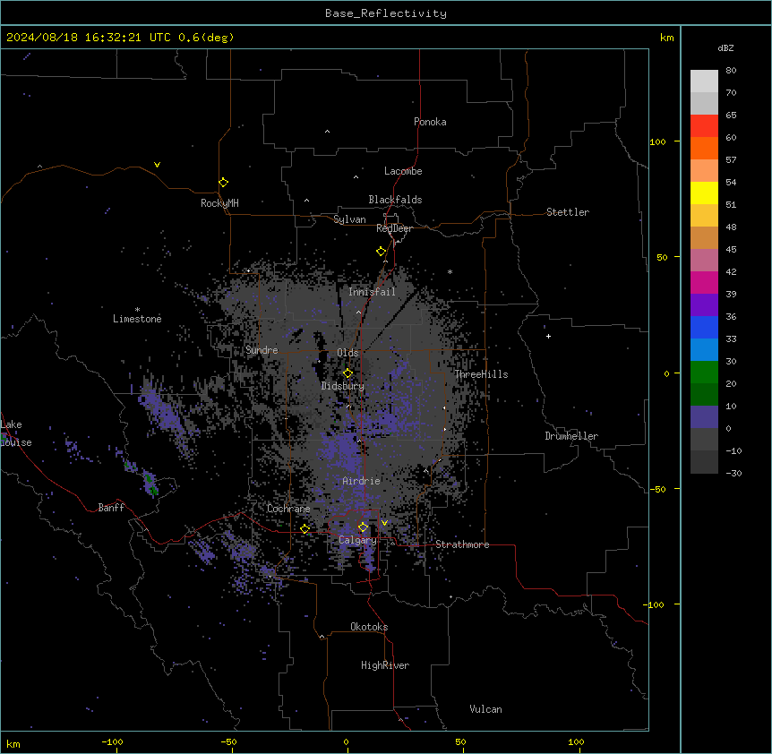Click the Limestone label
772x754 pixels.
tap(137, 319)
